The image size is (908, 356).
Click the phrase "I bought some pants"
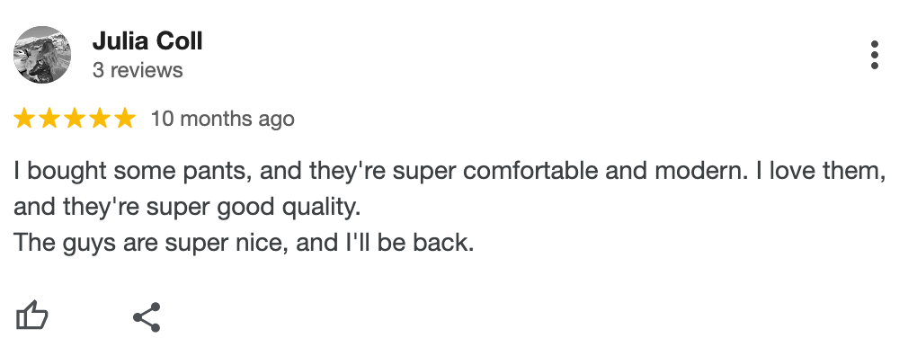click(x=129, y=172)
